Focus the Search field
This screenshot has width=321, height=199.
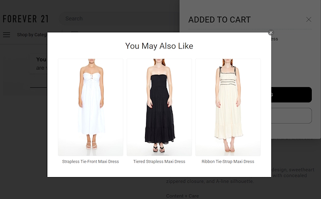[x=119, y=19]
